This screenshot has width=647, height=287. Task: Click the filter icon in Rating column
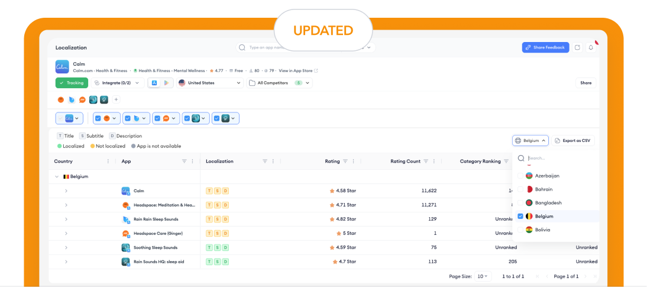click(345, 161)
